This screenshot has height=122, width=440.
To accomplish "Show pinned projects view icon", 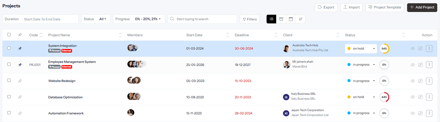I will 301,19.
